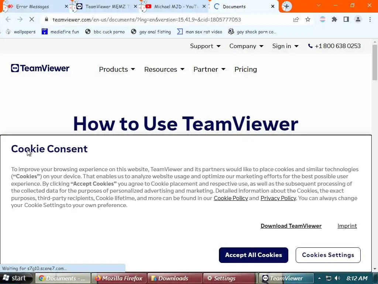Switch to Mozilla Firefox in taskbar
Image resolution: width=378 pixels, height=284 pixels.
119,278
